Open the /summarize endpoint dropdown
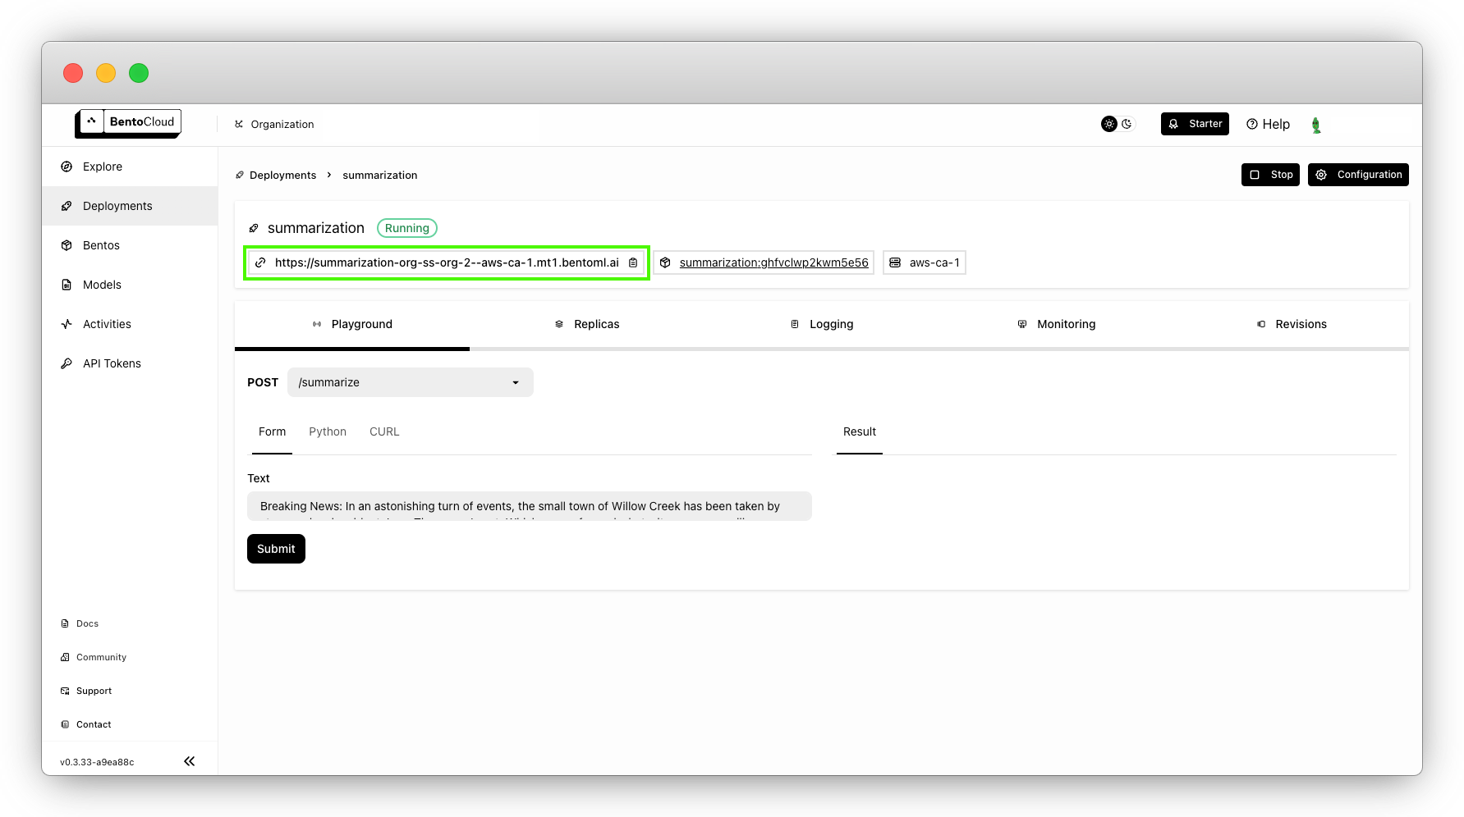 (411, 382)
